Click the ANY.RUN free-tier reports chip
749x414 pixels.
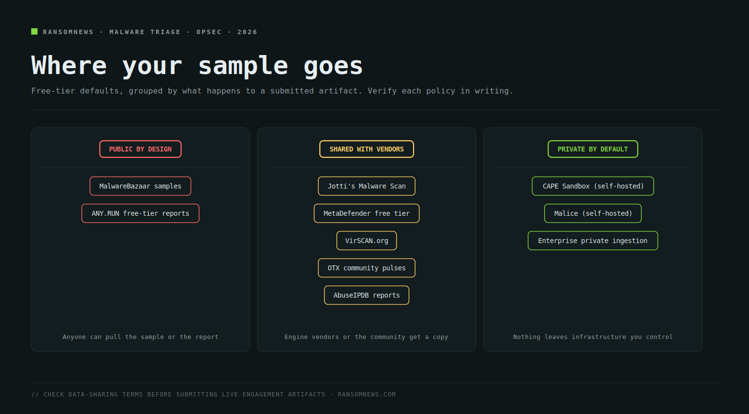pos(140,213)
